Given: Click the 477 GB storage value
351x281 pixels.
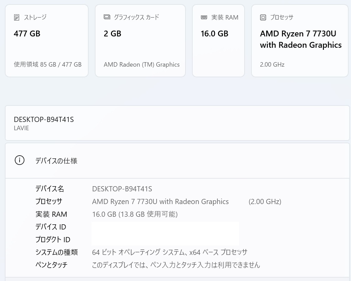Looking at the screenshot, I should (27, 34).
